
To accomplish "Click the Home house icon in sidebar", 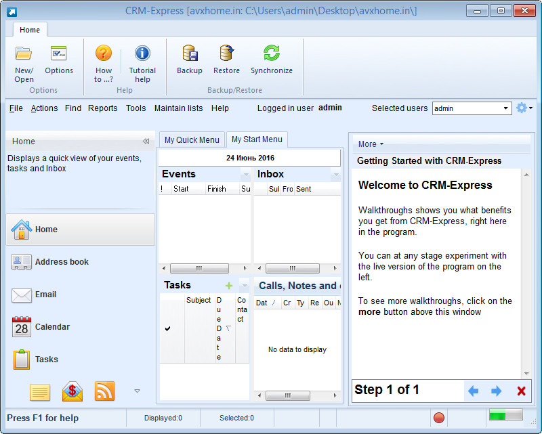I will coord(22,230).
